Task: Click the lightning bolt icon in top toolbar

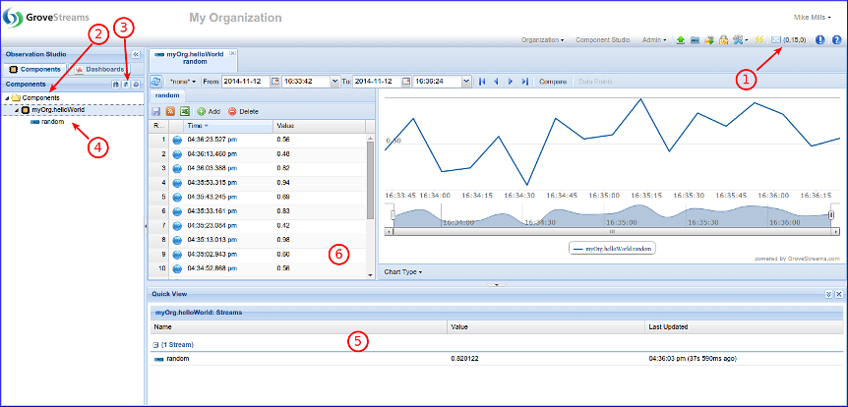Action: (x=759, y=40)
